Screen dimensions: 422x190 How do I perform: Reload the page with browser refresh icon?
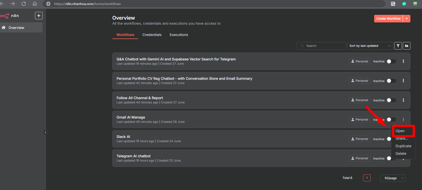click(x=24, y=4)
